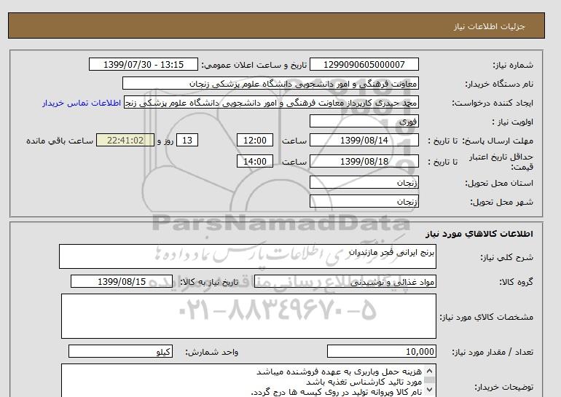Screen dimensions: 561x397
Task: Select announcement date field 1399/07/30 - 13:15
Action: 143,64
